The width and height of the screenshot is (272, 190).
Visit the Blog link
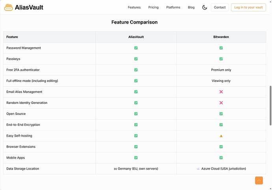191,7
